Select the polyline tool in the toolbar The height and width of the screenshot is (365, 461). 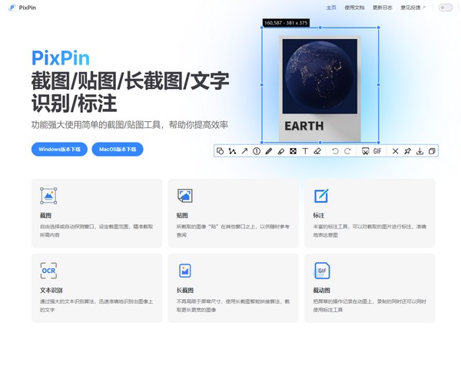232,151
